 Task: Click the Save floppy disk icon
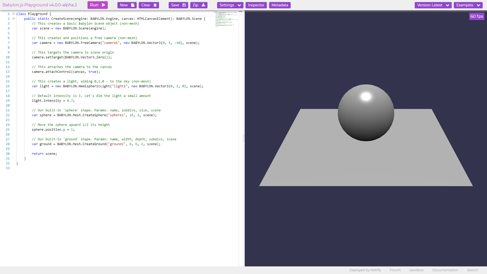tap(184, 5)
